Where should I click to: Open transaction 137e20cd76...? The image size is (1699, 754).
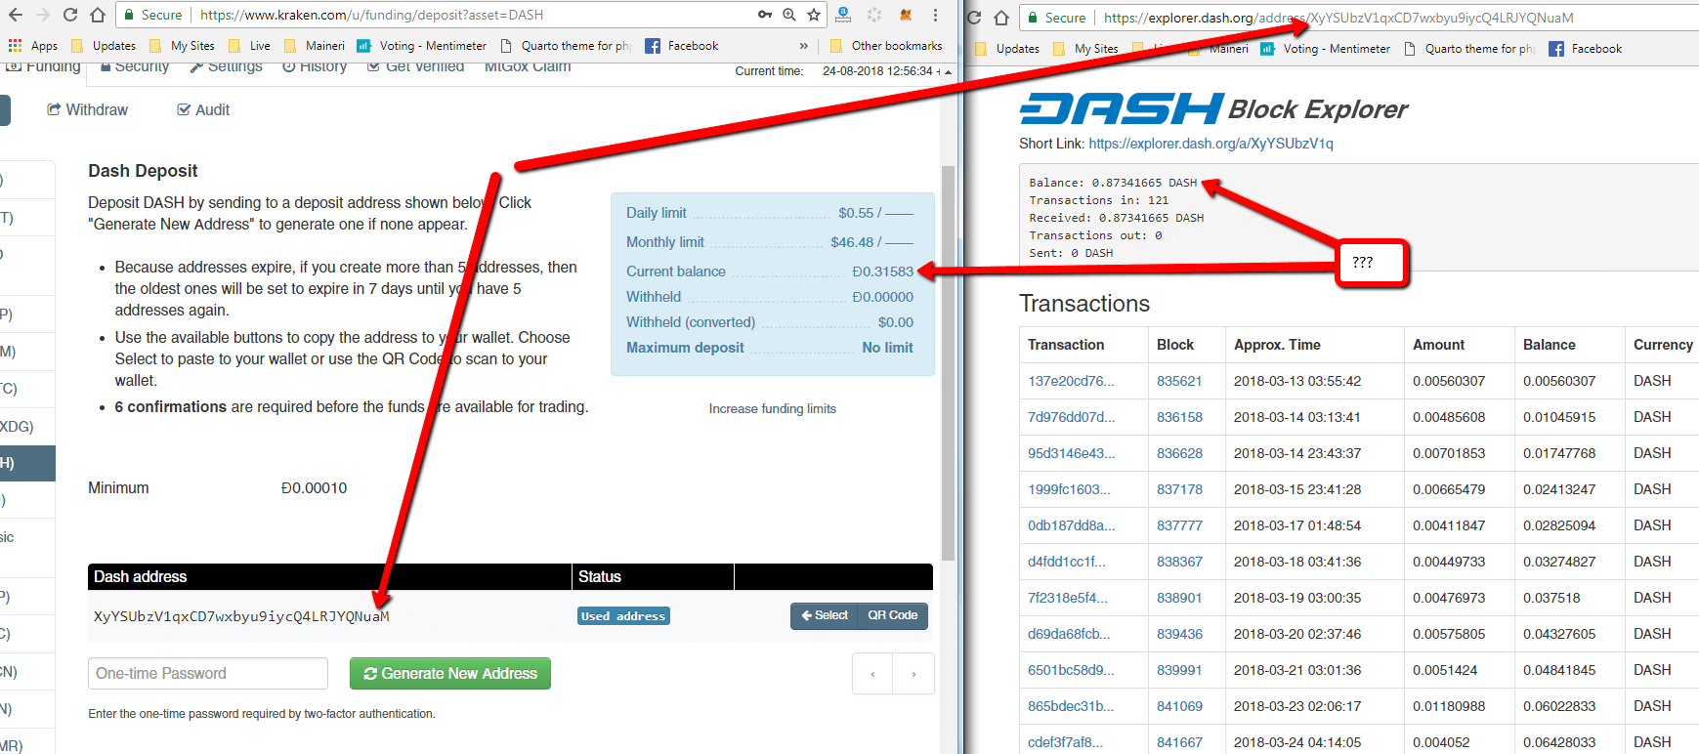pos(1071,381)
